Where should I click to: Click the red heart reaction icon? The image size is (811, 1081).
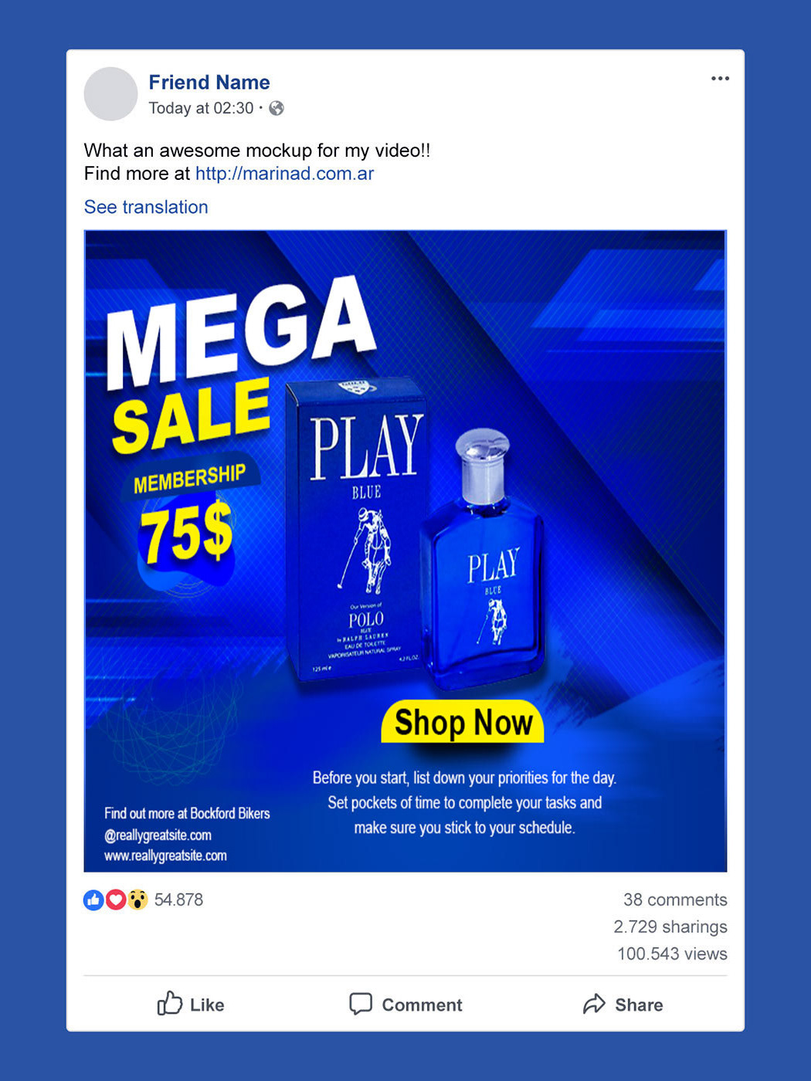click(116, 900)
